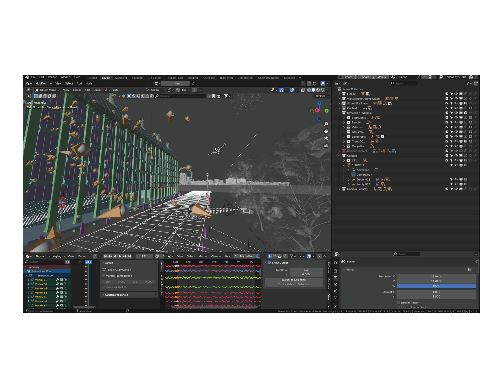This screenshot has height=388, width=503.
Task: Toggle camera view gizmo icon
Action: coord(326,138)
